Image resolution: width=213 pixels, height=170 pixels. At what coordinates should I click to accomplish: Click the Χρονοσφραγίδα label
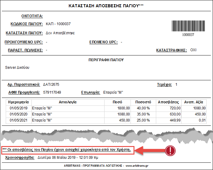[x=20, y=158]
